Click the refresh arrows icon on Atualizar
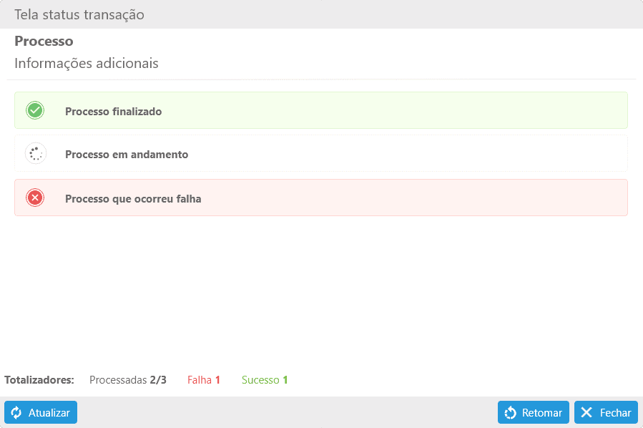This screenshot has height=428, width=643. point(16,413)
